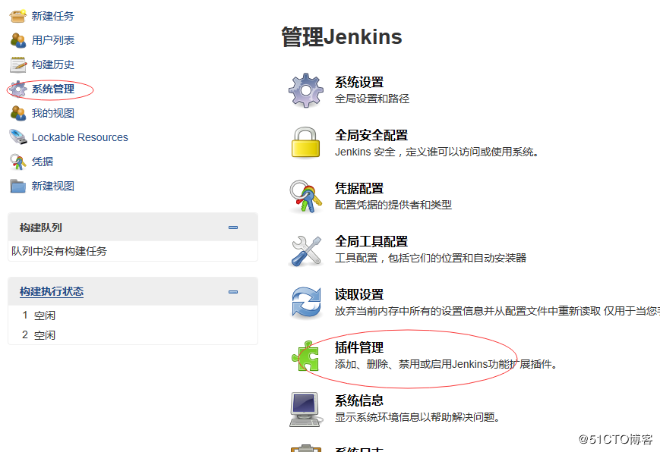Screen dimensions: 660x452
Task: Open the 构建执行状态 header link
Action: [x=52, y=292]
